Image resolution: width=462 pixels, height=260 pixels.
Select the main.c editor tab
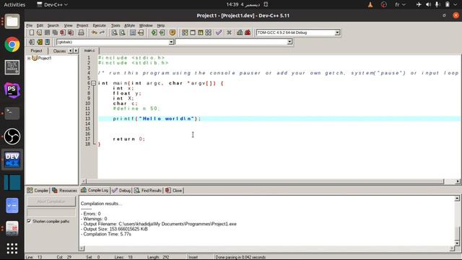(90, 51)
